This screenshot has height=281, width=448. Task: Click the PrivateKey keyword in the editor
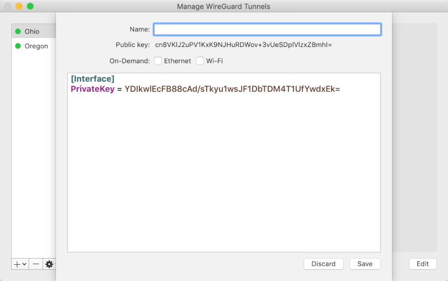(x=92, y=89)
